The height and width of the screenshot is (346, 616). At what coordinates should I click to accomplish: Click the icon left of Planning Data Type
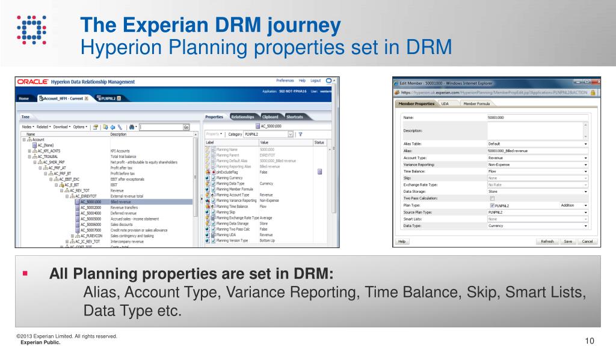click(x=208, y=184)
